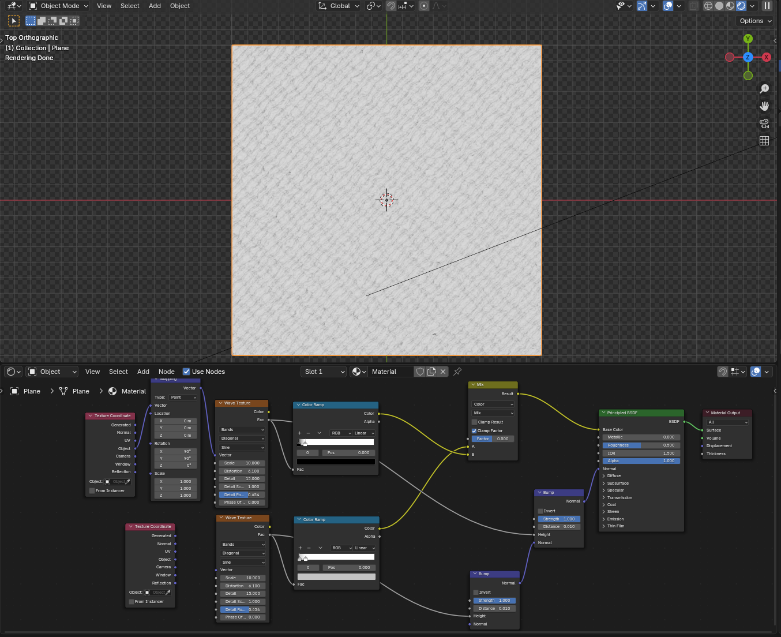The height and width of the screenshot is (637, 781).
Task: Pause viewport render preview
Action: (x=767, y=6)
